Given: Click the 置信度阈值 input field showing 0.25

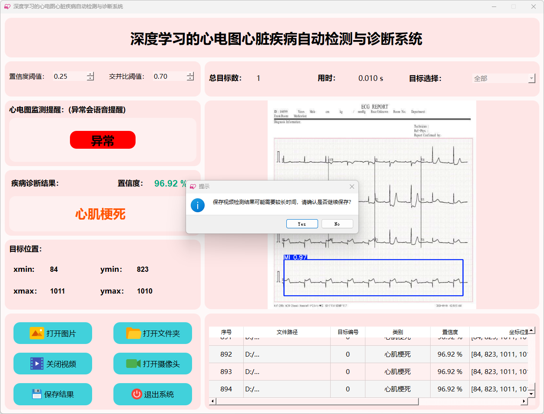Looking at the screenshot, I should tap(69, 77).
